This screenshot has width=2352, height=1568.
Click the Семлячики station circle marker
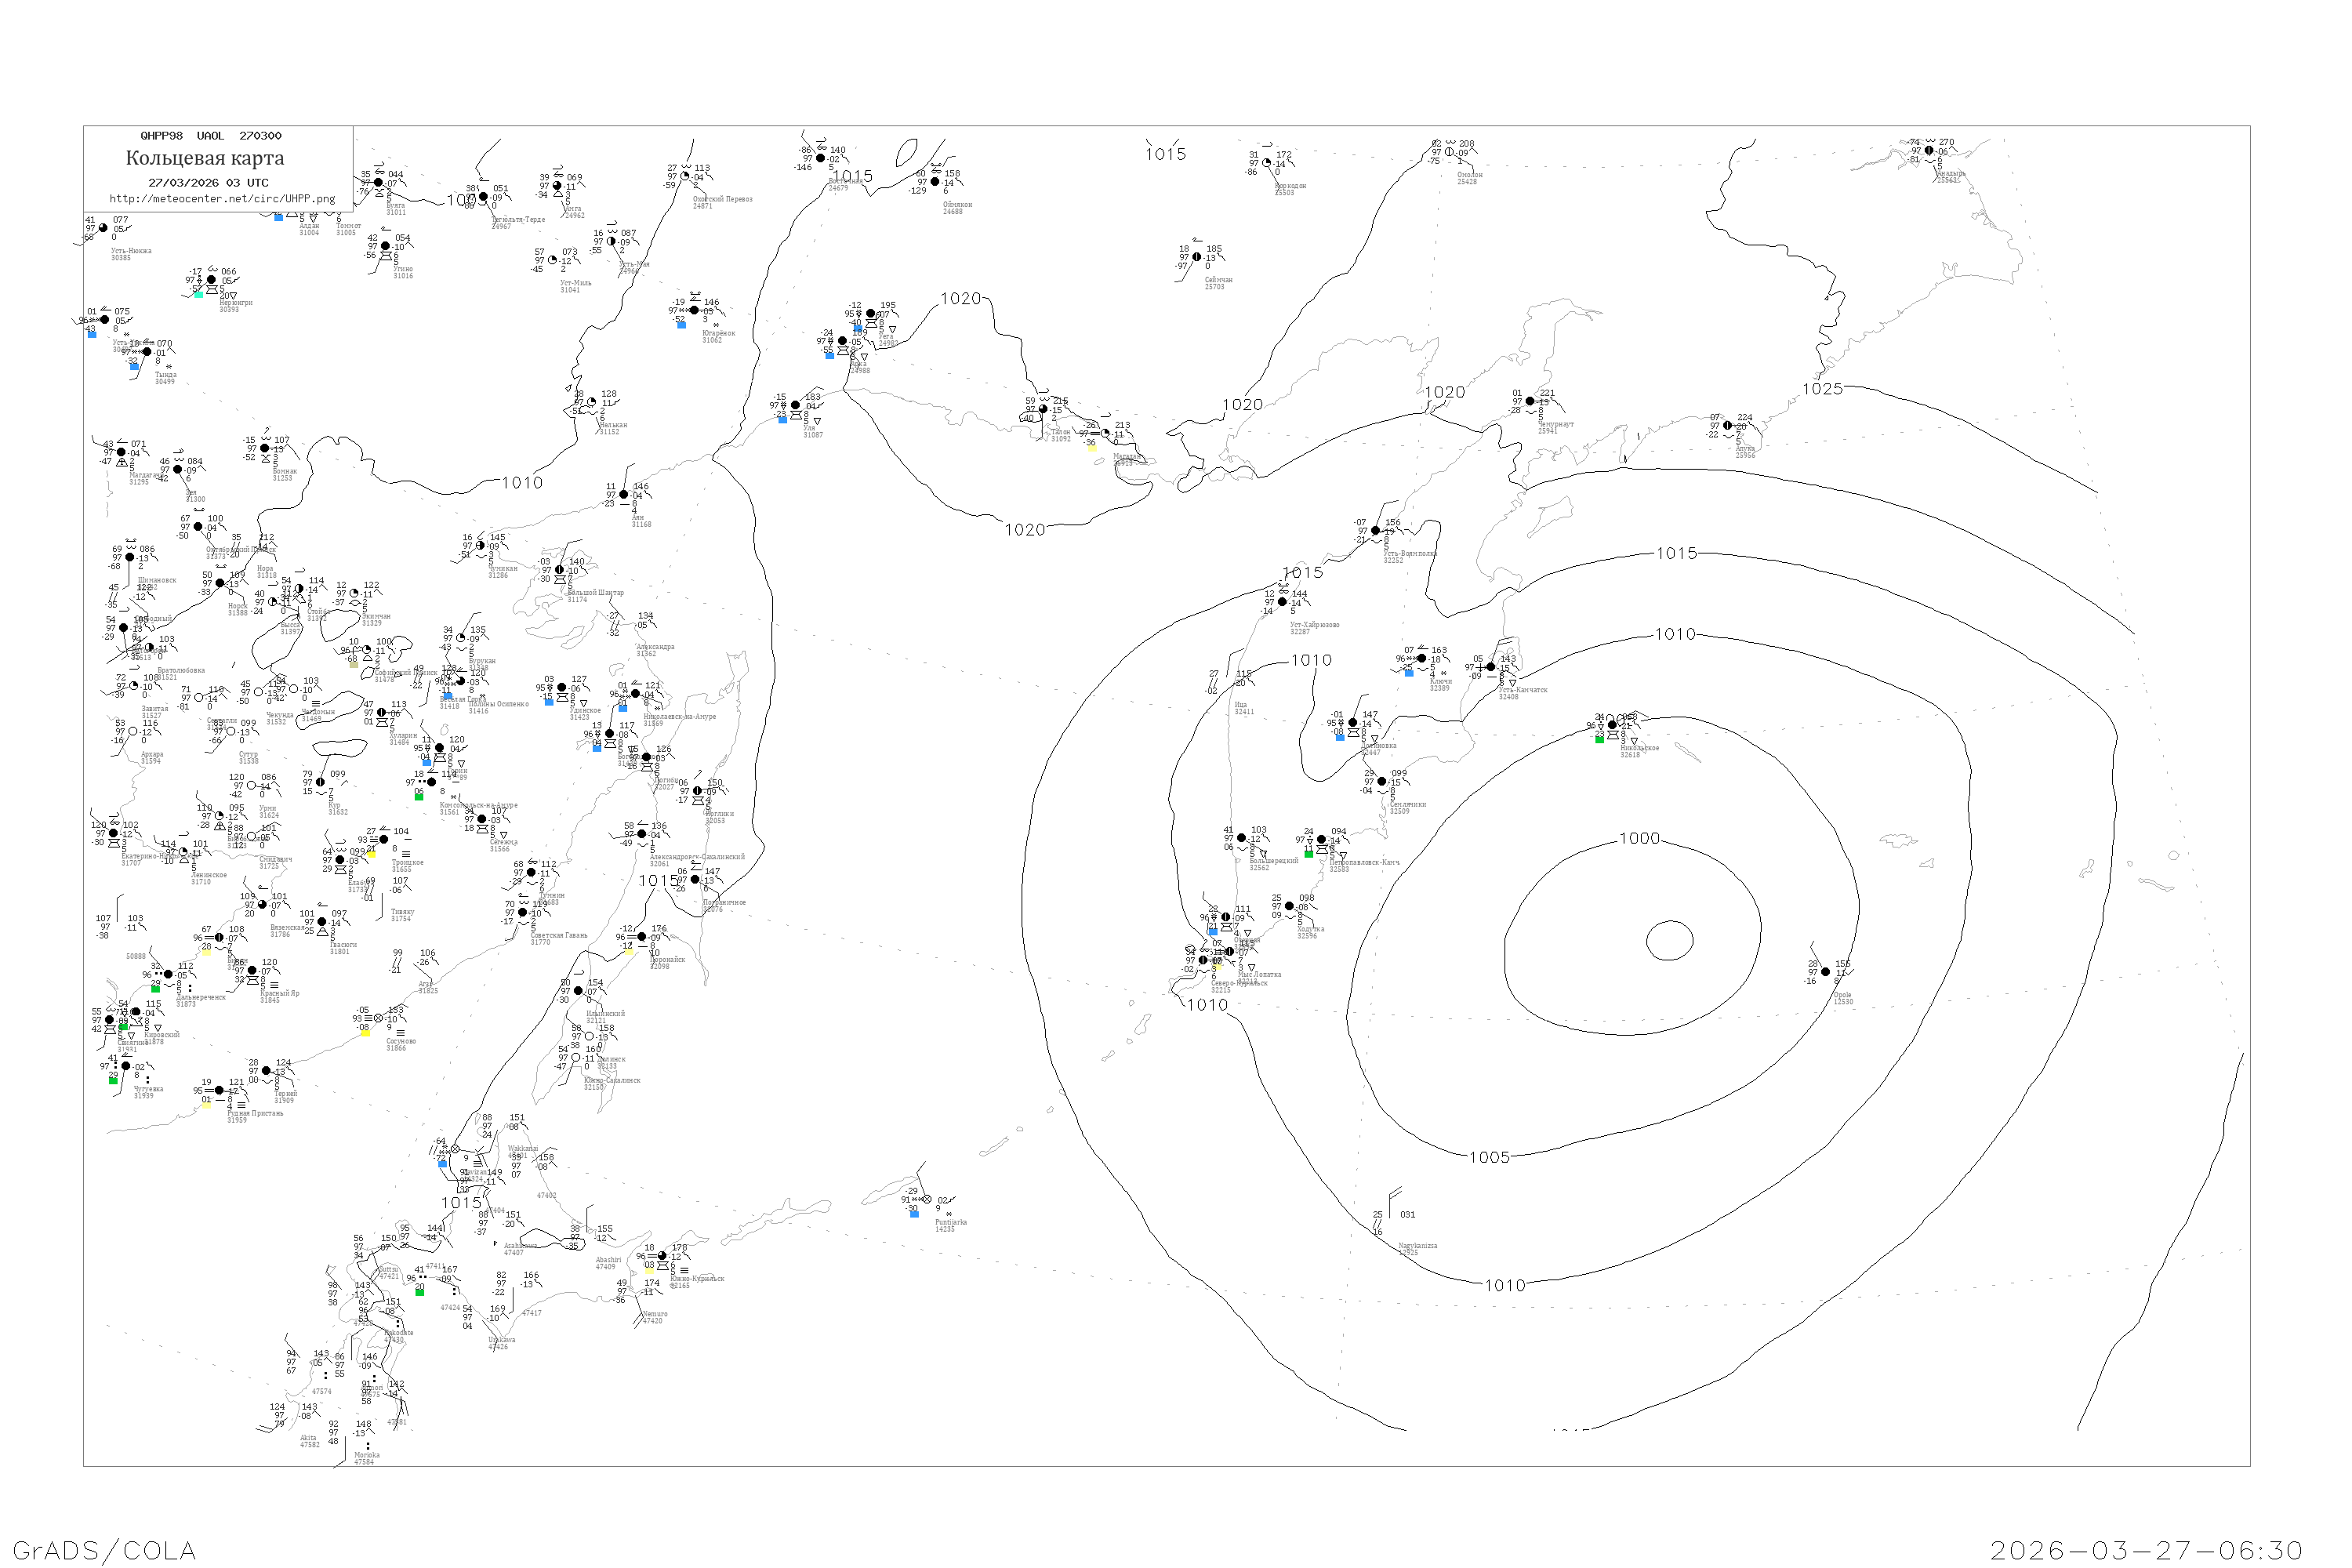[1382, 781]
